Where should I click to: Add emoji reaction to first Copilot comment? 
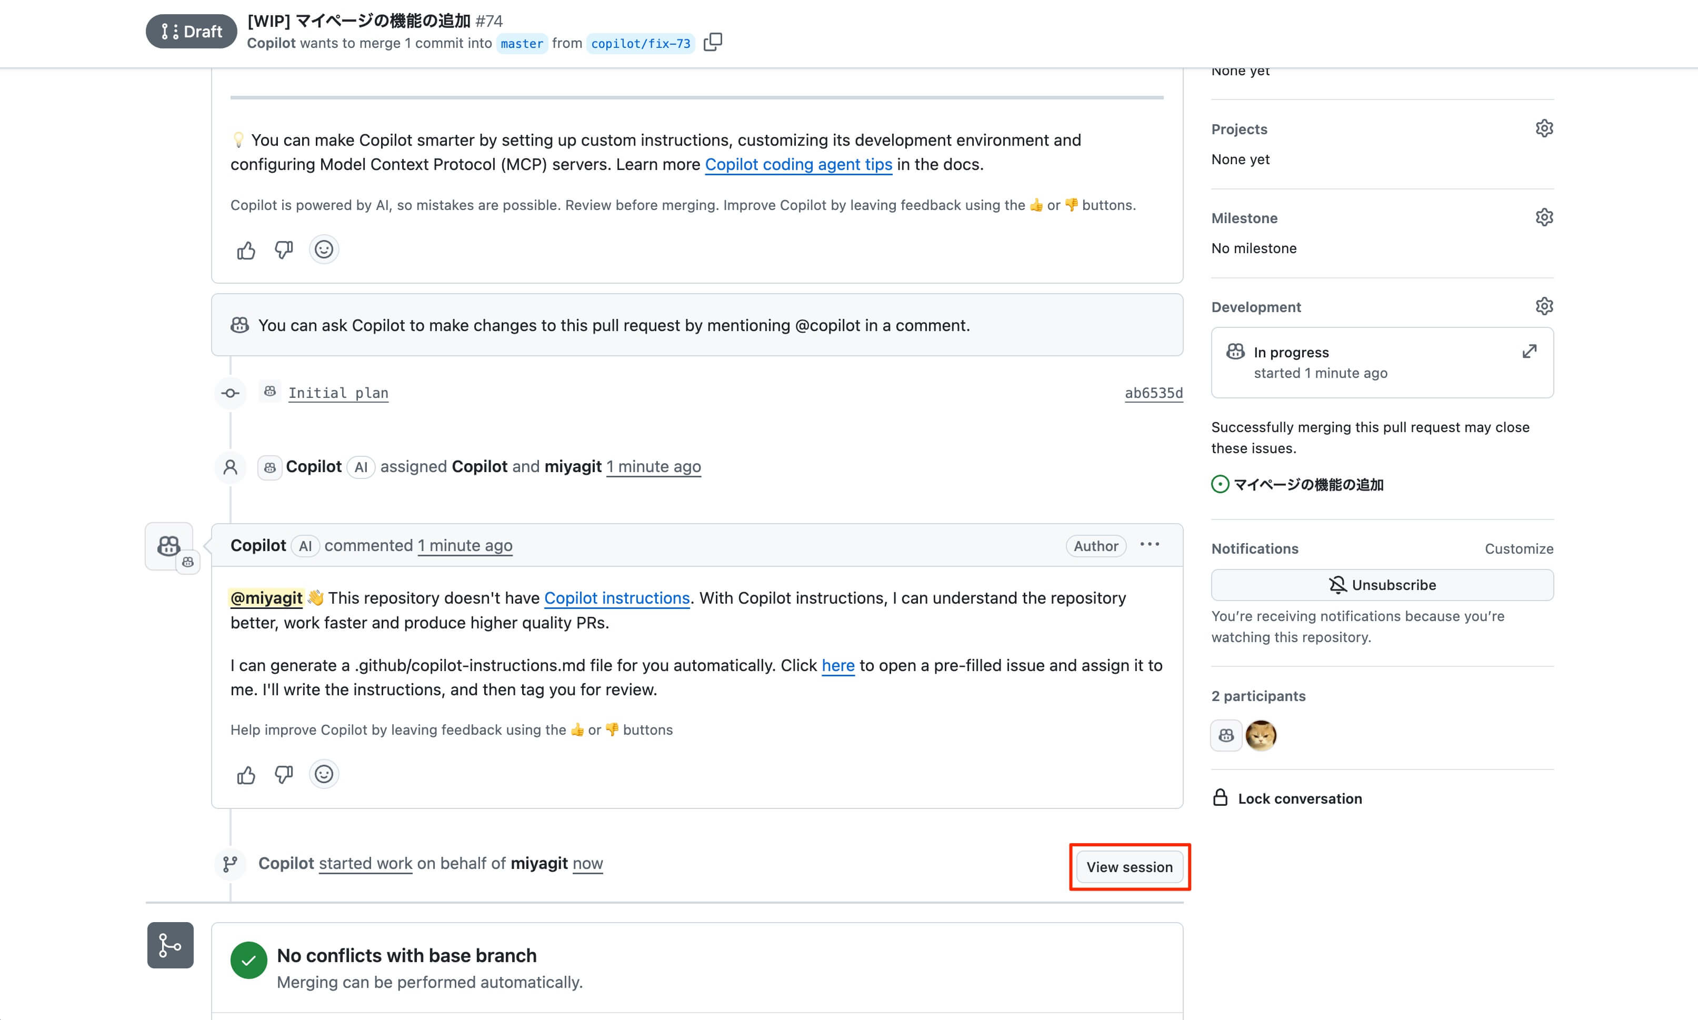324,249
